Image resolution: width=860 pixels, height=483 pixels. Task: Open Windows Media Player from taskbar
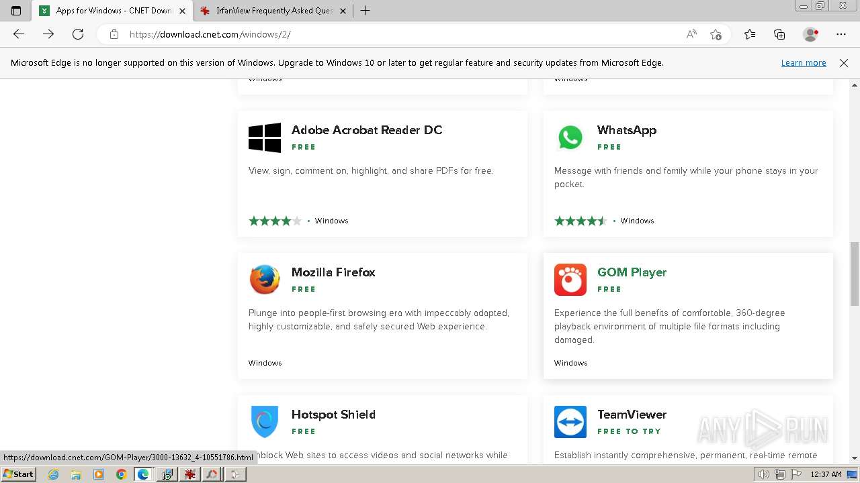pos(99,474)
